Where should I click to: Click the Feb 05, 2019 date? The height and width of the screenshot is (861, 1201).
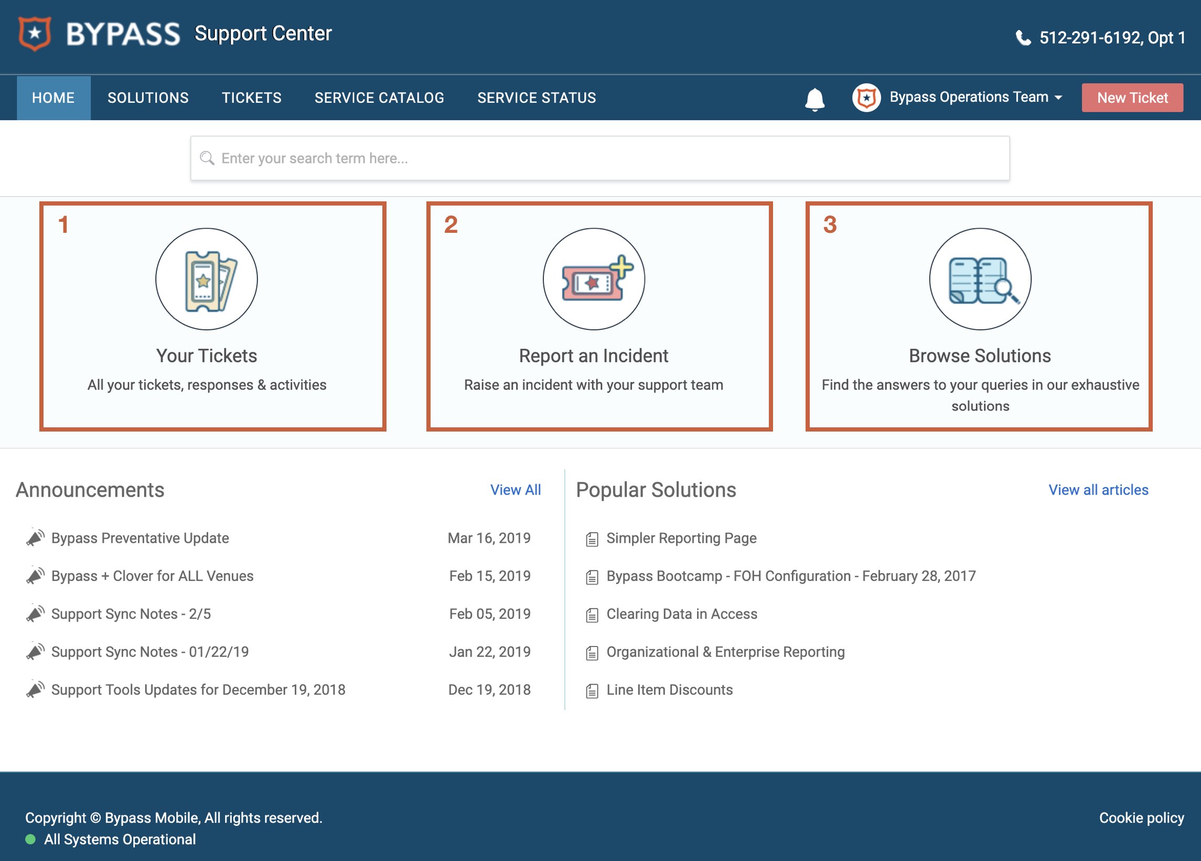[x=490, y=614]
